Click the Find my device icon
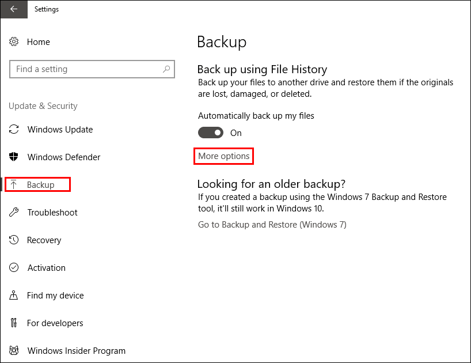This screenshot has height=363, width=471. [x=13, y=295]
